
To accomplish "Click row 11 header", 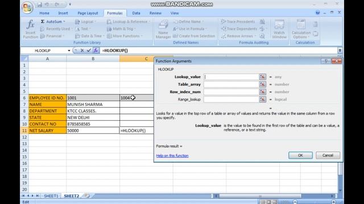I will pos(24,130).
